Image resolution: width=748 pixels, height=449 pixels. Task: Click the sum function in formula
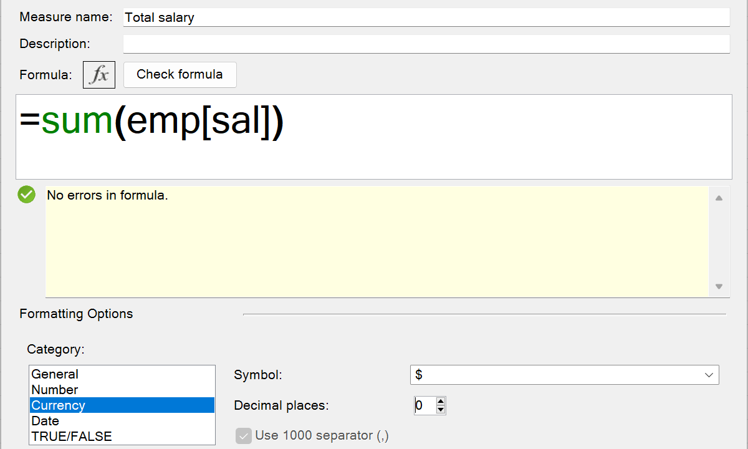click(77, 122)
